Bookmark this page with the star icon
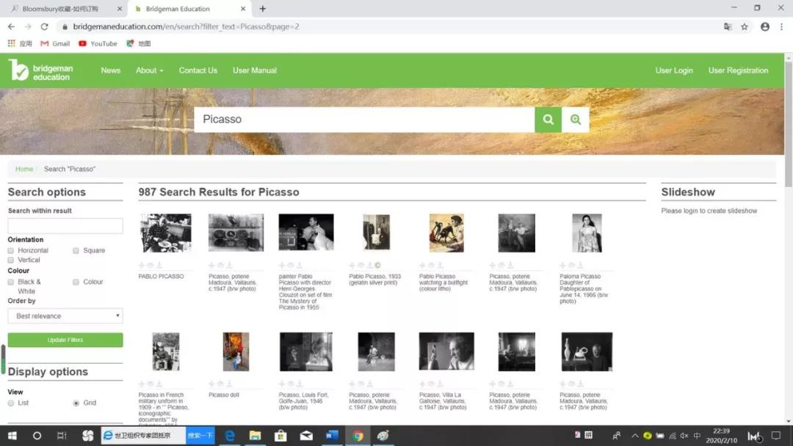Screen dimensions: 793x446 [745, 26]
